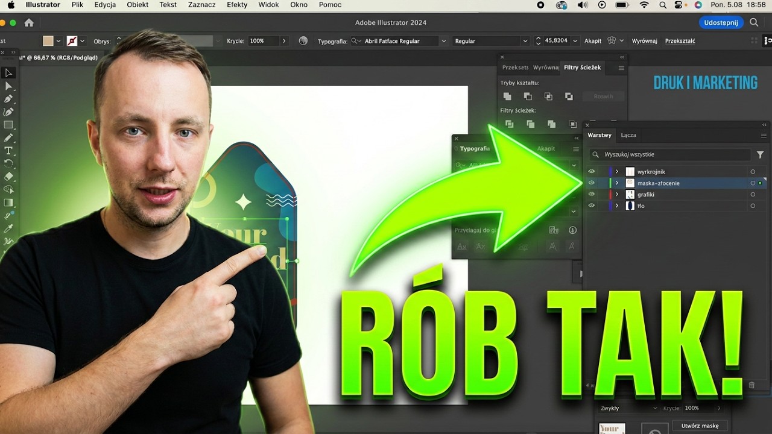Expand the wyrkrojnik layer
The image size is (772, 434).
(x=616, y=172)
